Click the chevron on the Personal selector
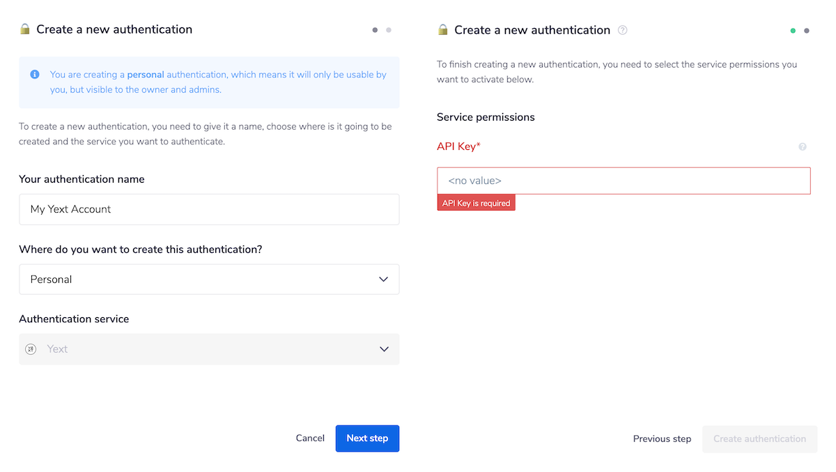This screenshot has width=836, height=472. pyautogui.click(x=383, y=279)
